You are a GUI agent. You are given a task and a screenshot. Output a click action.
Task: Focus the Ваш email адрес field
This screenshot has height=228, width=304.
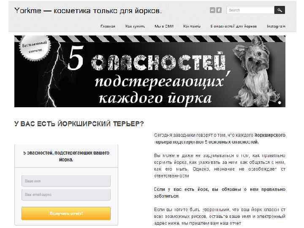[x=66, y=195]
